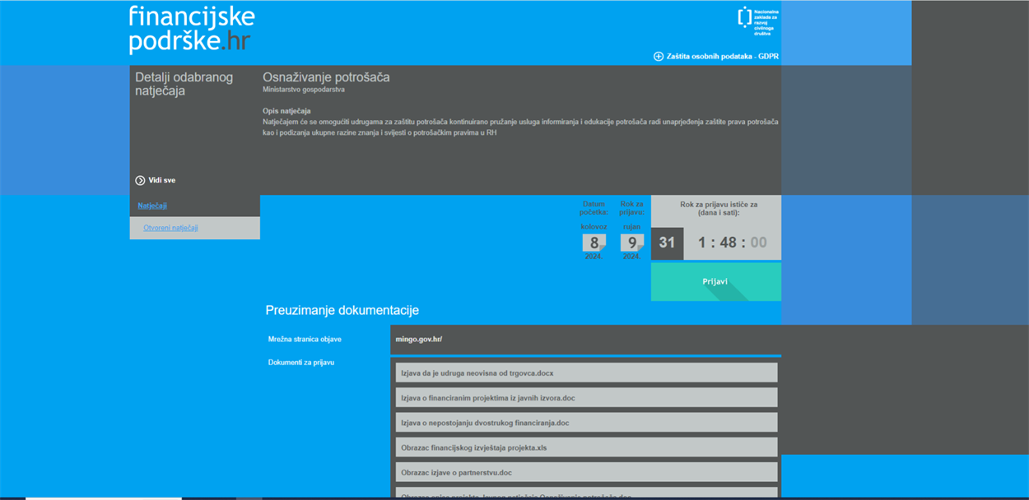Click the deadline calendar icon showing 9
The width and height of the screenshot is (1029, 500).
[x=632, y=243]
